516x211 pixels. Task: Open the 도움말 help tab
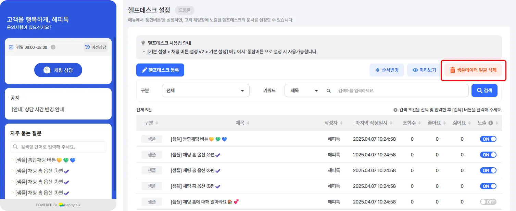185,10
